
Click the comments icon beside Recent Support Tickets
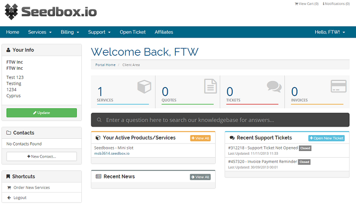point(232,138)
